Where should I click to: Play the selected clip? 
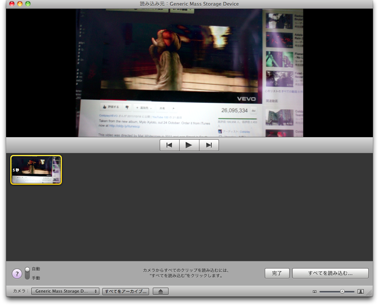189,145
